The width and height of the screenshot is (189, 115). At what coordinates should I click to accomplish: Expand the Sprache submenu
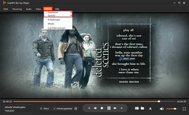[58, 15]
